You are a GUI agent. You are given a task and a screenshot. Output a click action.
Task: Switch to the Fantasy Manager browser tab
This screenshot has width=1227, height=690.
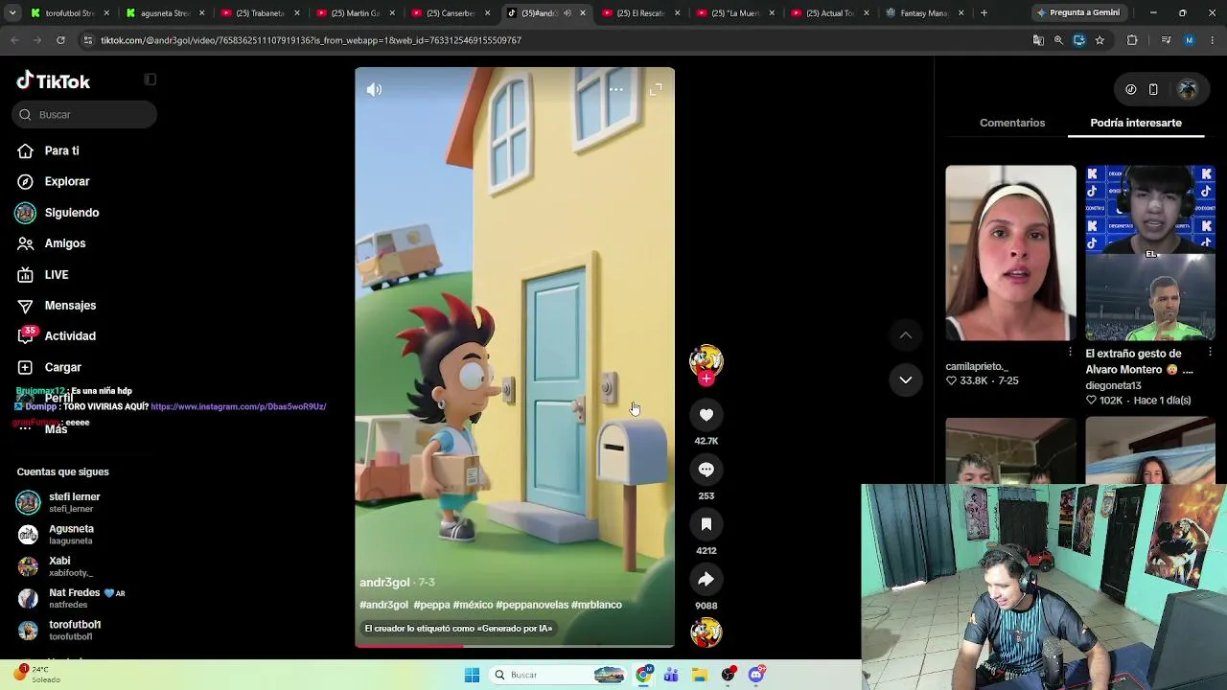(x=923, y=13)
